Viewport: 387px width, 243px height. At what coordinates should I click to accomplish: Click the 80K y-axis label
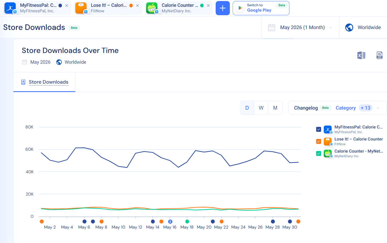[29, 127]
